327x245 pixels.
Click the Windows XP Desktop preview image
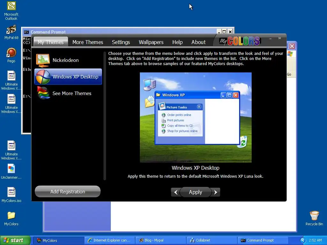tap(196, 117)
